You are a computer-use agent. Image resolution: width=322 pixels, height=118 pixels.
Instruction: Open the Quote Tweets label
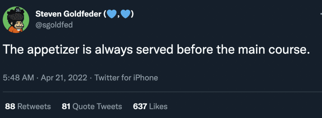coord(97,107)
